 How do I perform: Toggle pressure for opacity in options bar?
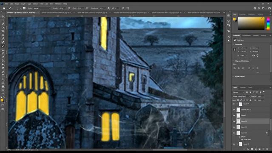coord(69,8)
